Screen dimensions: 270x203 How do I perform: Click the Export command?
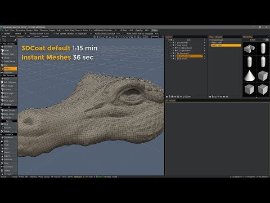(x=8, y=156)
